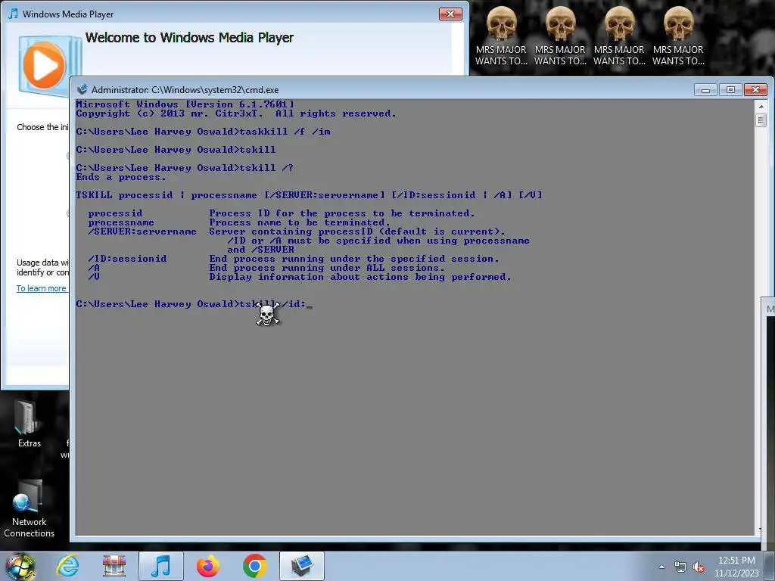Select the Extras folder on desktop
Viewport: 775px width, 581px height.
[29, 424]
